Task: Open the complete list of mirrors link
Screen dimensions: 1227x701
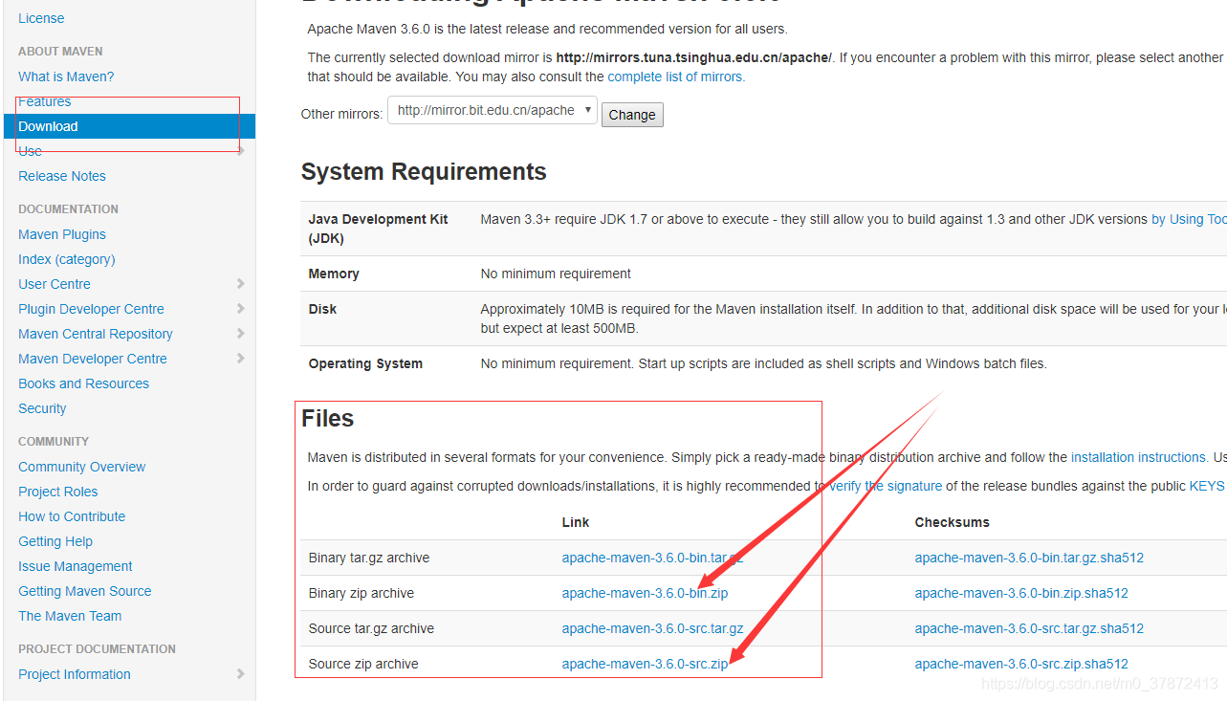Action: pyautogui.click(x=674, y=77)
